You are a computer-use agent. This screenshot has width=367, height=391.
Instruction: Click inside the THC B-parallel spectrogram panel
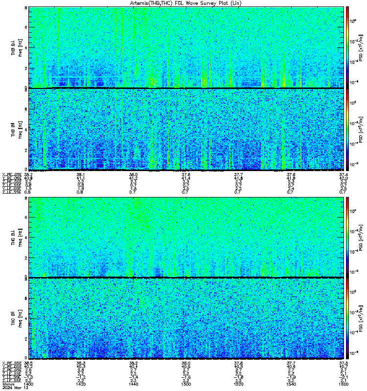(x=186, y=319)
